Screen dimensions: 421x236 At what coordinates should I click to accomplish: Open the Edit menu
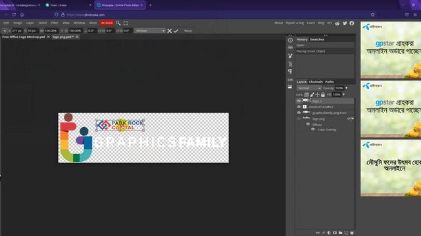[6, 23]
